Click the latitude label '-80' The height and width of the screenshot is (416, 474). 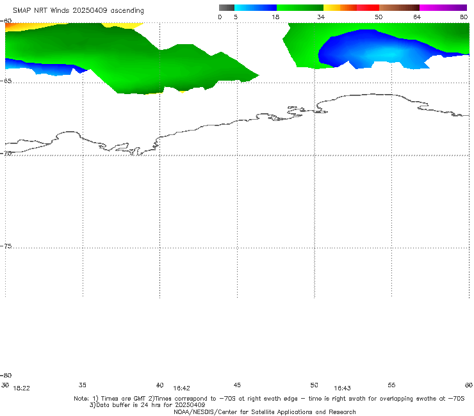point(6,375)
